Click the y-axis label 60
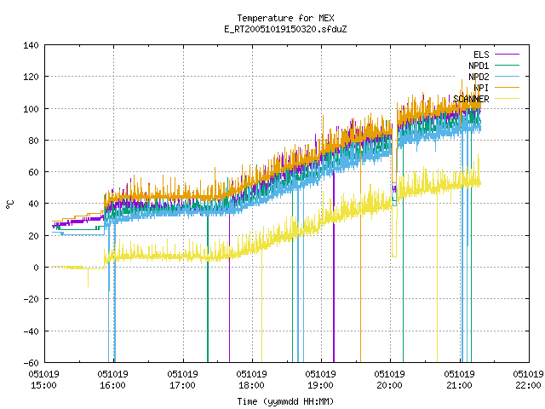 [x=33, y=172]
